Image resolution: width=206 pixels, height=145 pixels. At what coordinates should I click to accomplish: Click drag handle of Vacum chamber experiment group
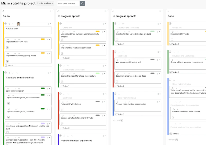pyautogui.click(x=64, y=136)
